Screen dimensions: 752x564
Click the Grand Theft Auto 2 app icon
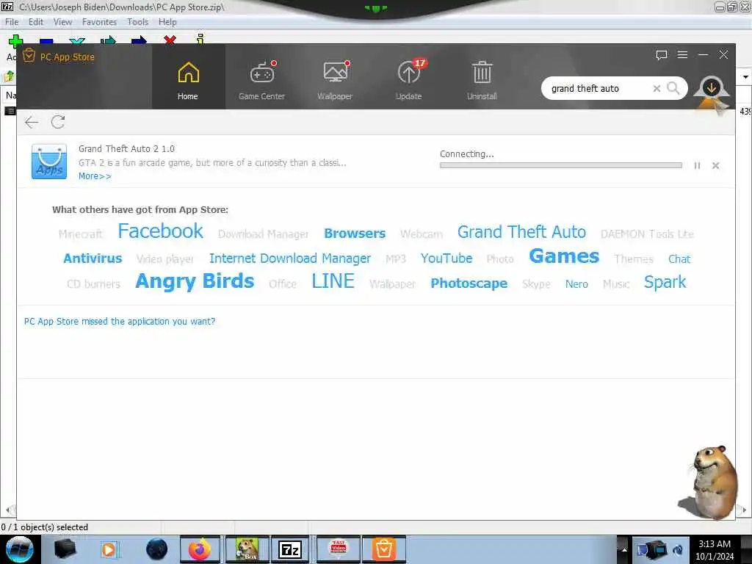click(49, 162)
